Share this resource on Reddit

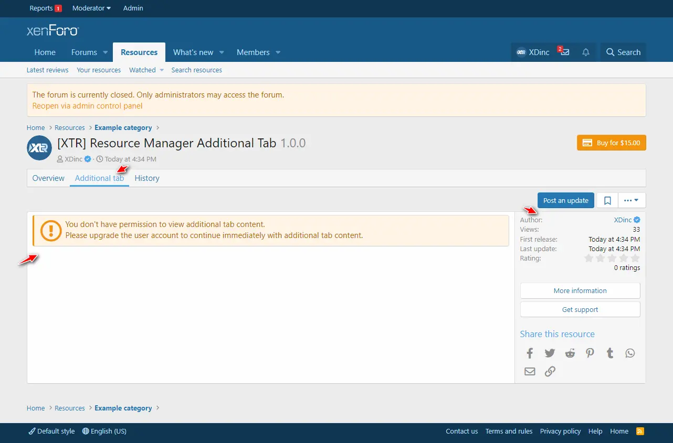click(570, 353)
